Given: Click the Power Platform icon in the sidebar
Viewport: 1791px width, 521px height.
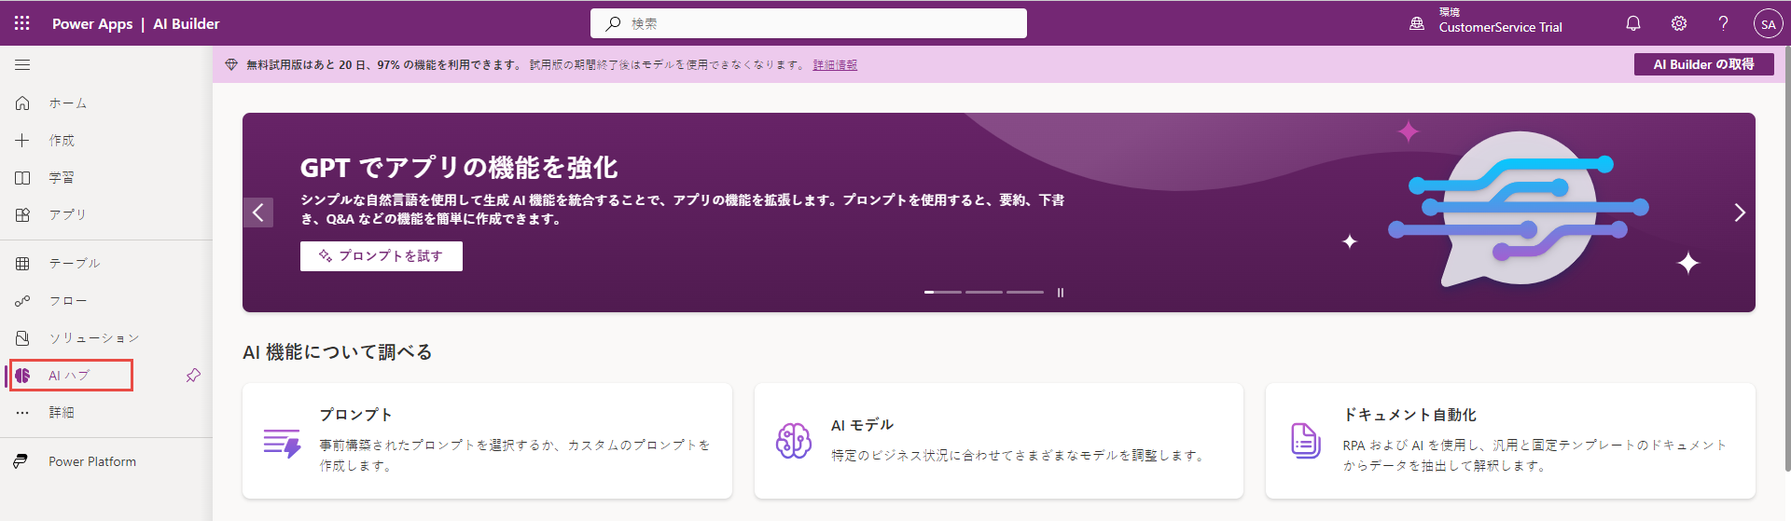Looking at the screenshot, I should click(21, 461).
